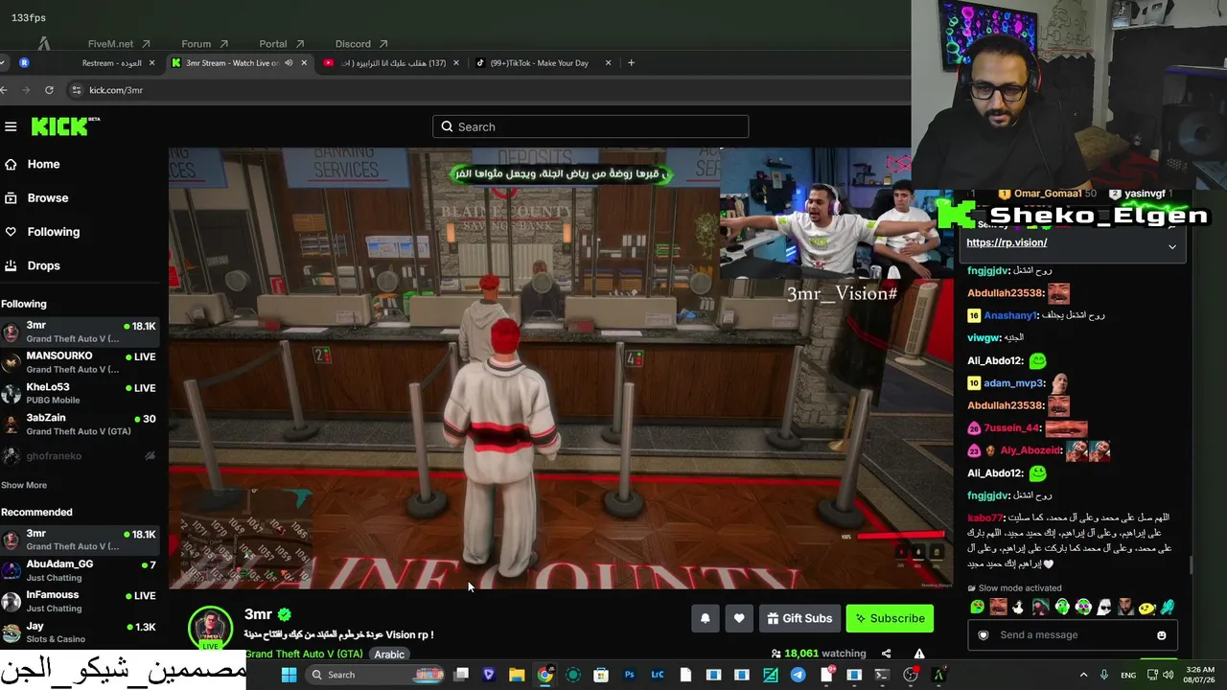The height and width of the screenshot is (690, 1227).
Task: Mute audio on 3mr Stream tab
Action: [x=289, y=63]
